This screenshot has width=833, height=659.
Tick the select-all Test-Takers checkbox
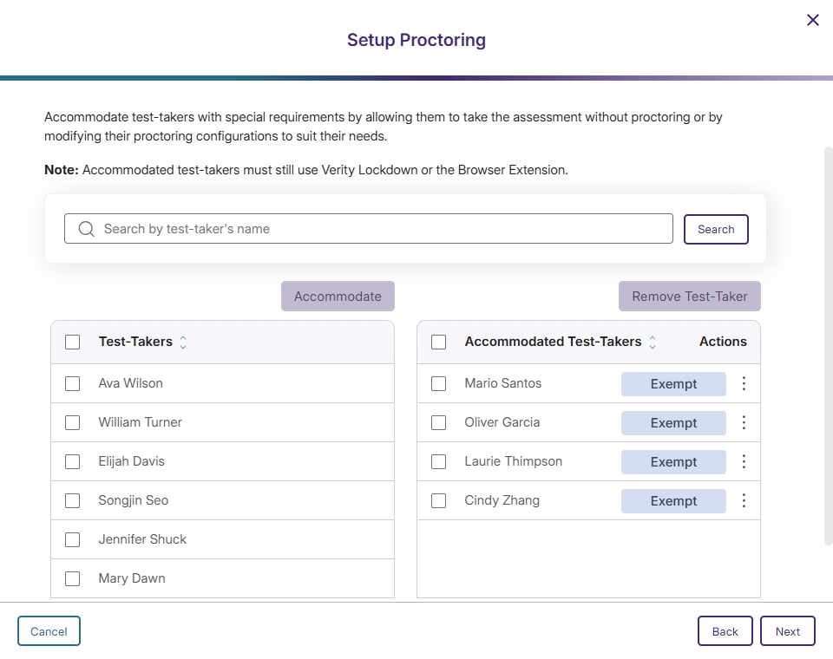pos(73,343)
